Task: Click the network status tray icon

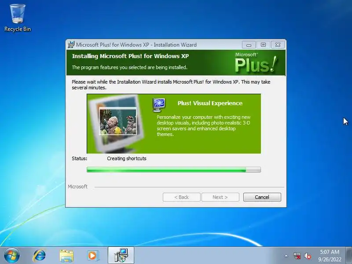Action: 297,256
